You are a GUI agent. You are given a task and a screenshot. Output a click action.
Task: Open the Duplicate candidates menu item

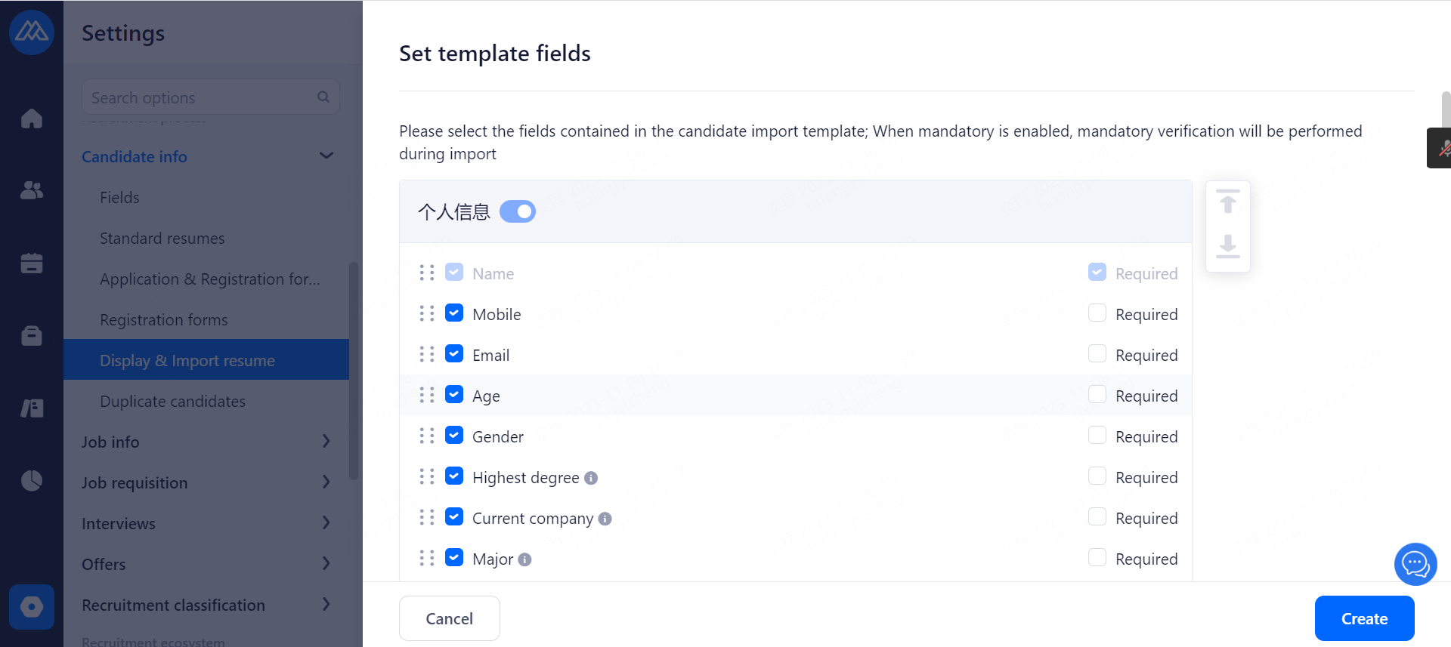click(x=172, y=402)
